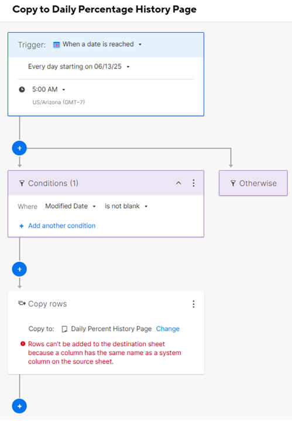Click the red error icon in Copy rows

point(23,344)
